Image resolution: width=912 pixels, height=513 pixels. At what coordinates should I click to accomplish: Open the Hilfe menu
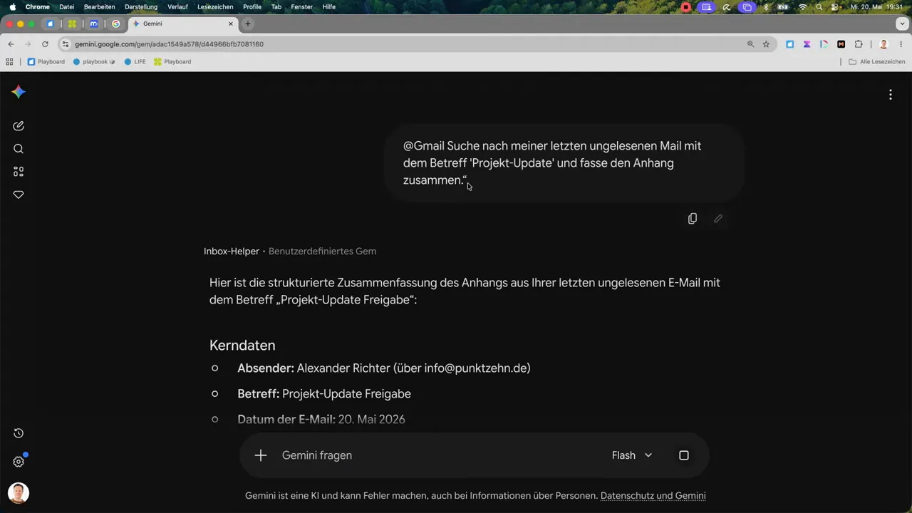pyautogui.click(x=328, y=6)
